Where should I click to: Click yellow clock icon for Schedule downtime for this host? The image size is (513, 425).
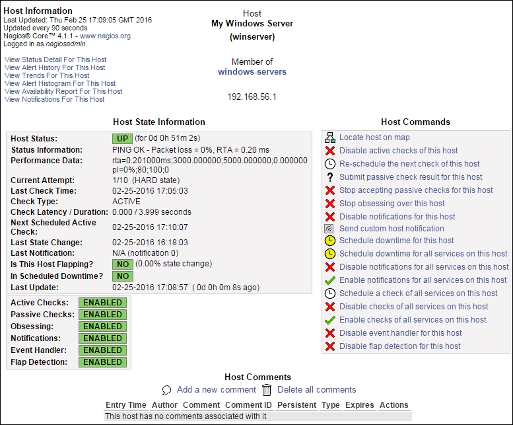[x=330, y=241]
